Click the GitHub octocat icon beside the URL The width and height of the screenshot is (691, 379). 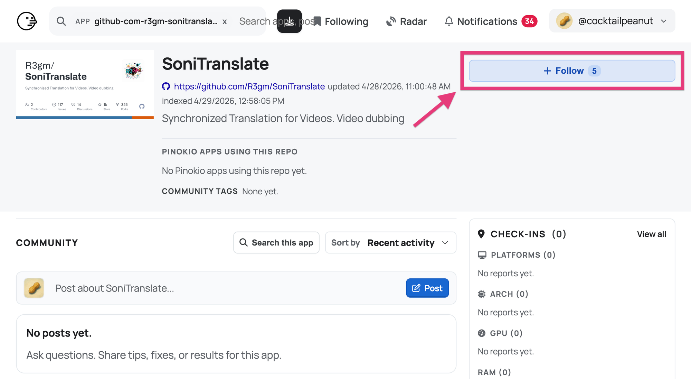(x=166, y=86)
